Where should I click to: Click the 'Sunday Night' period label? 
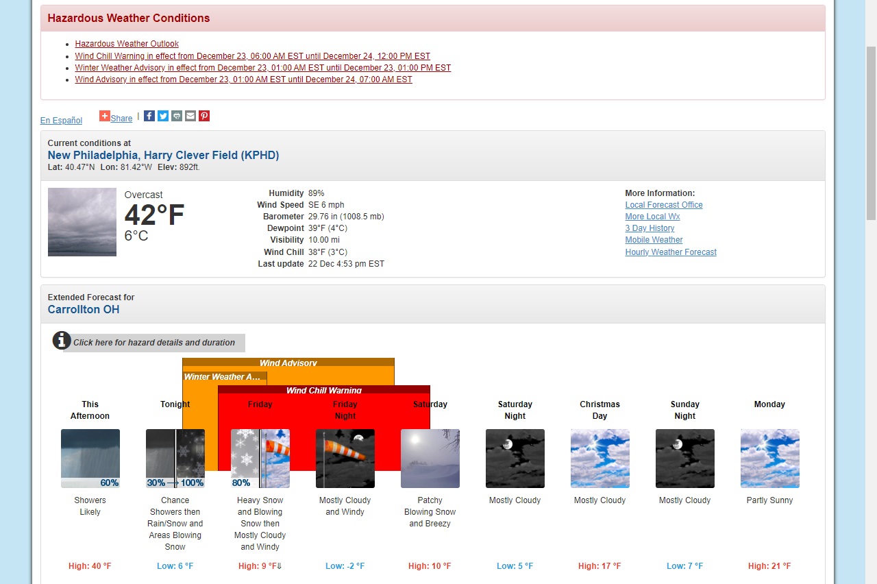(685, 410)
